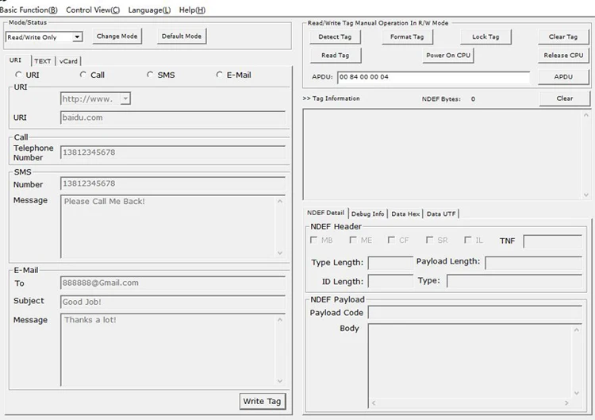Viewport: 595px width, 420px height.
Task: Click the Power On CPU button
Action: pyautogui.click(x=448, y=56)
